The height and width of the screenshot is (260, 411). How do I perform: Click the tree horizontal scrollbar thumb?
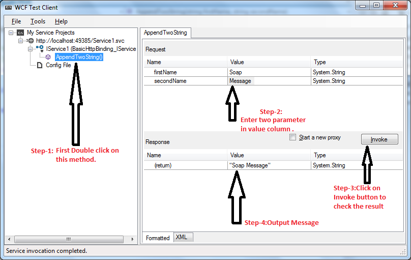pyautogui.click(x=69, y=239)
